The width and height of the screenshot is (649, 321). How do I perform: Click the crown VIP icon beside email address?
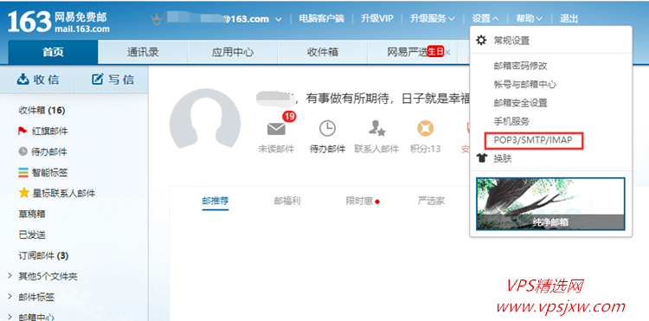pos(157,19)
